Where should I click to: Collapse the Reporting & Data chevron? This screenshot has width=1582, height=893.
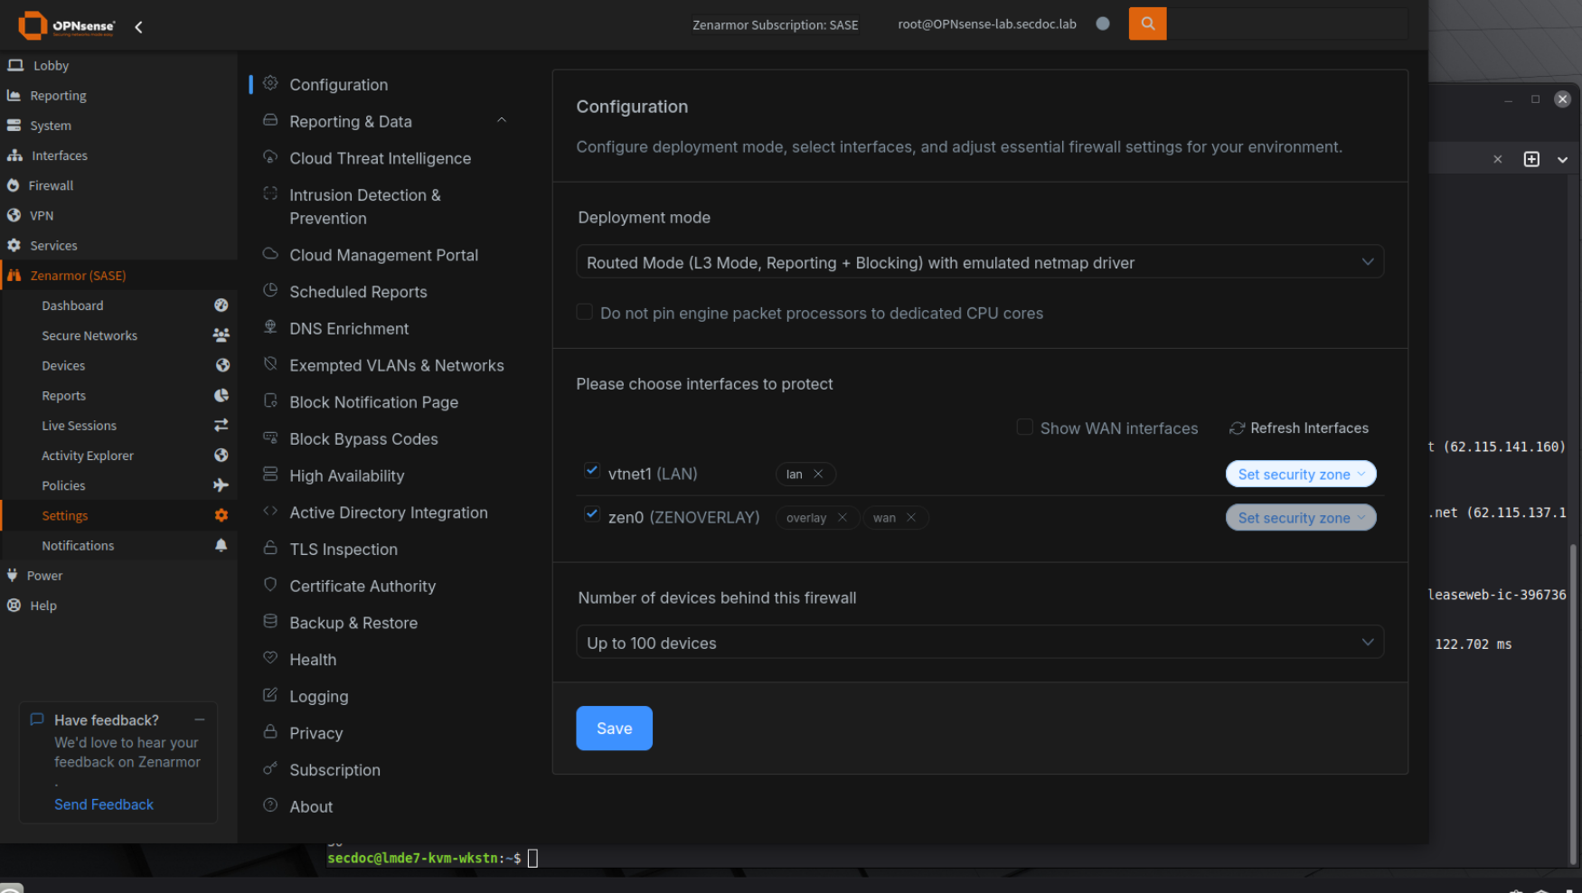click(502, 120)
